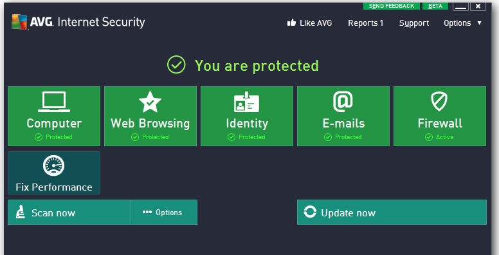The image size is (499, 255).
Task: Click the AVG logo icon
Action: [19, 22]
